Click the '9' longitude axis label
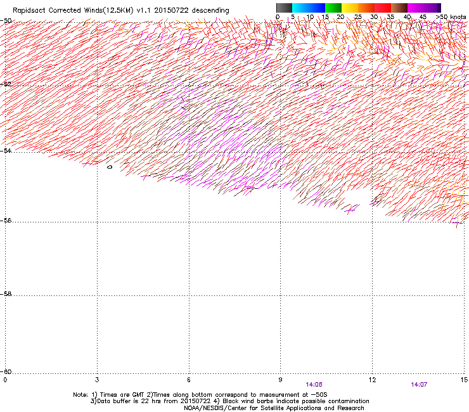Screen dimensions: 469x412 pos(280,380)
